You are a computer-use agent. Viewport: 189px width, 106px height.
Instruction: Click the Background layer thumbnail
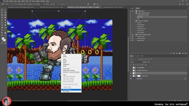(134, 79)
